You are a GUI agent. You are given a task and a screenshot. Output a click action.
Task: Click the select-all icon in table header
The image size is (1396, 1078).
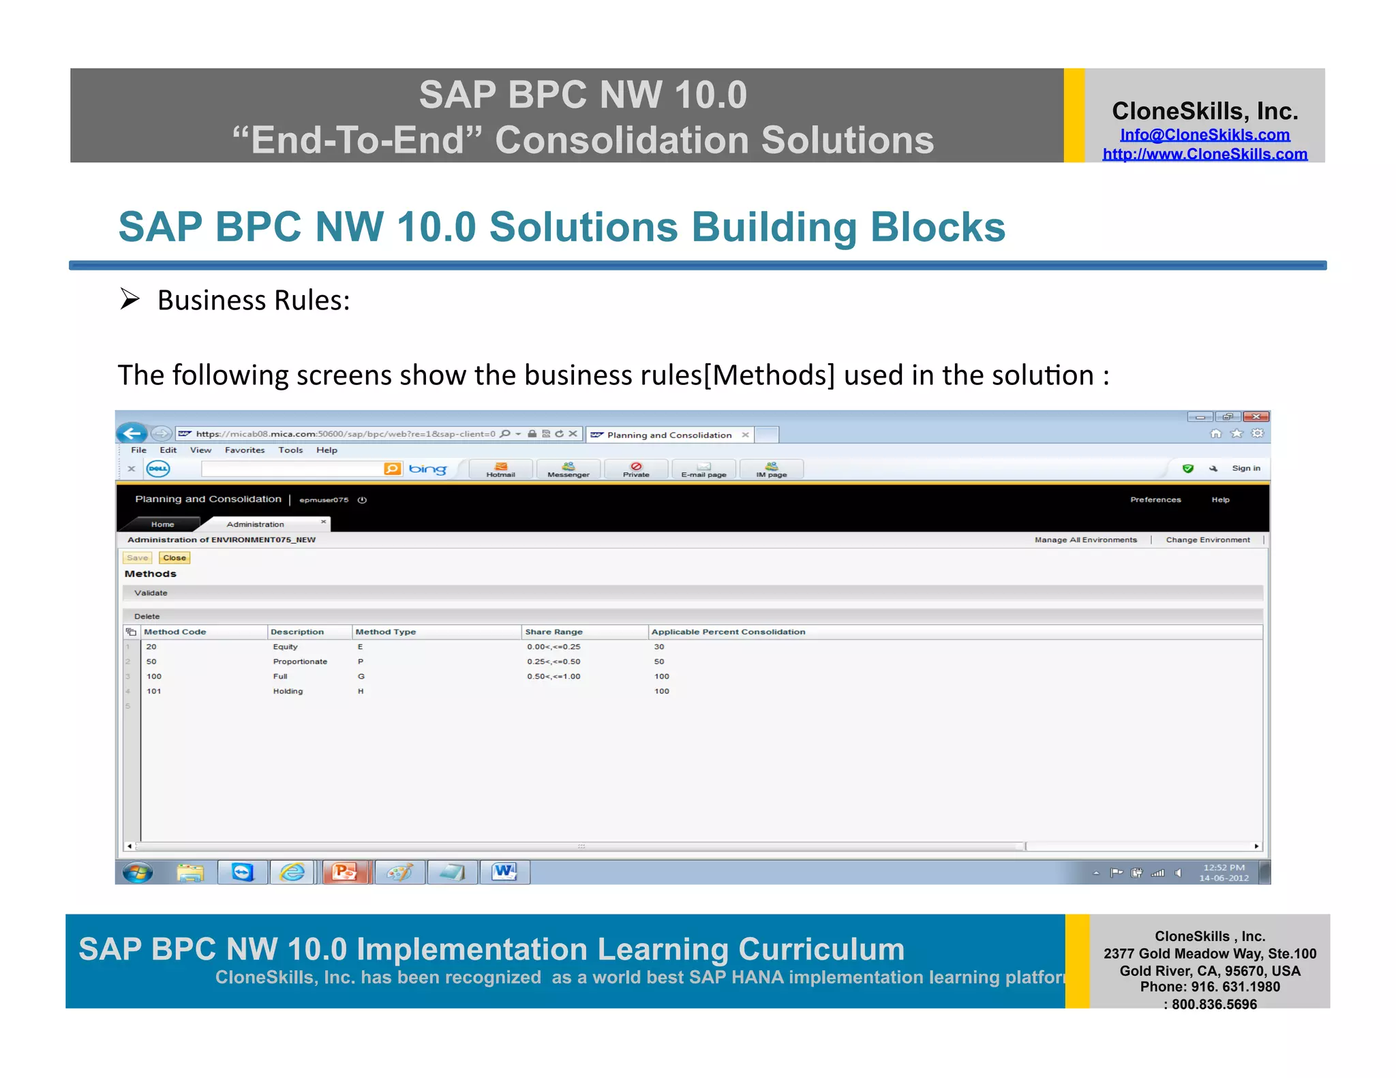pyautogui.click(x=132, y=632)
